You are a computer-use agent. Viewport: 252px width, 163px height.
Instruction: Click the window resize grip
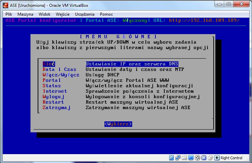pos(248,159)
